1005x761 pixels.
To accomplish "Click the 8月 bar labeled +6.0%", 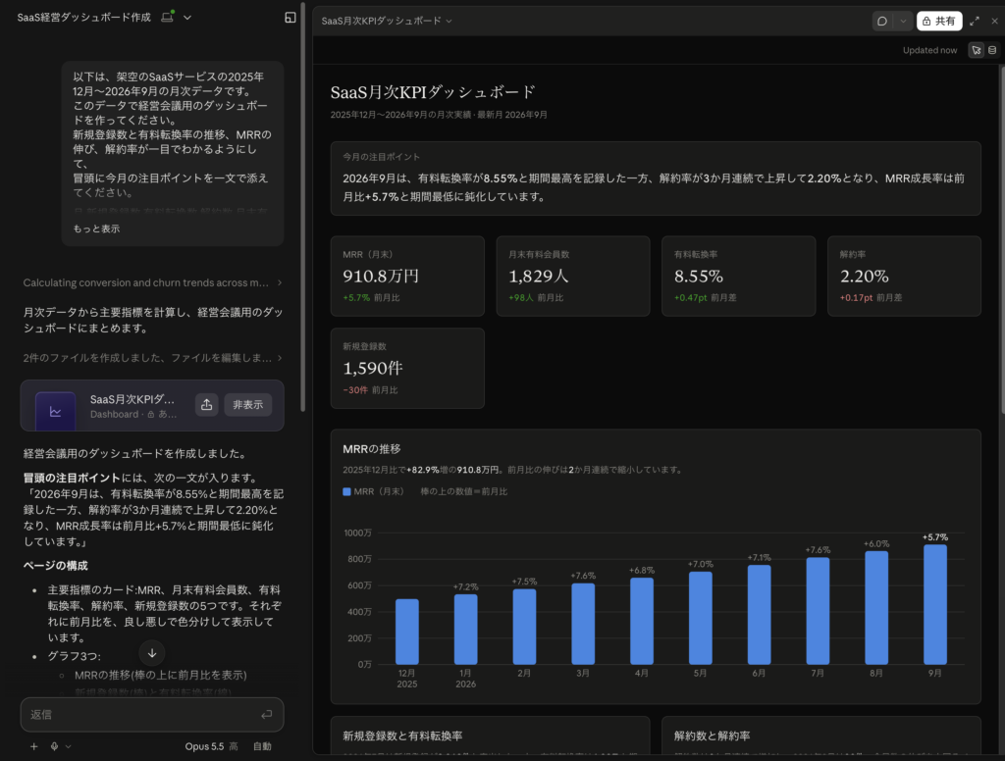I will click(876, 607).
